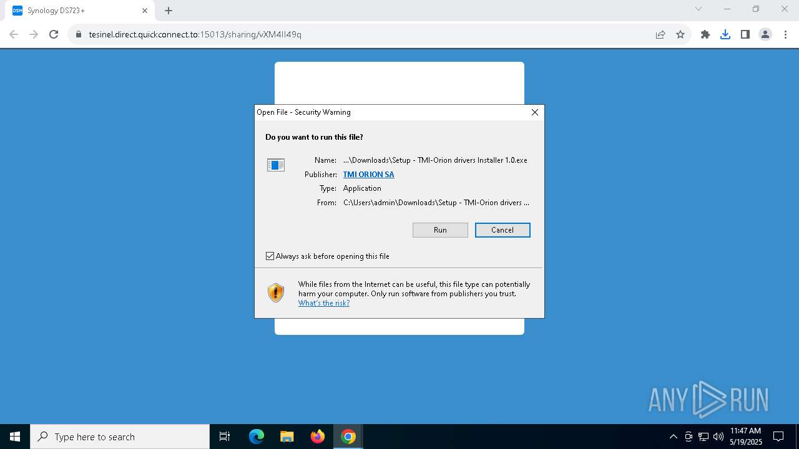Toggle the browser side panel
799x449 pixels.
tap(745, 34)
